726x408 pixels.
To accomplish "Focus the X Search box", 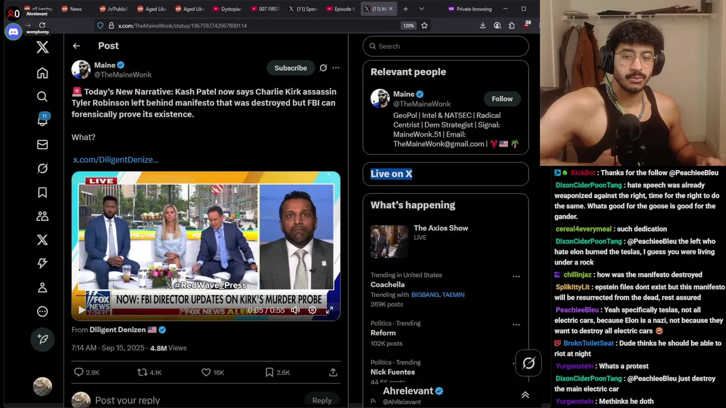I will pyautogui.click(x=446, y=46).
